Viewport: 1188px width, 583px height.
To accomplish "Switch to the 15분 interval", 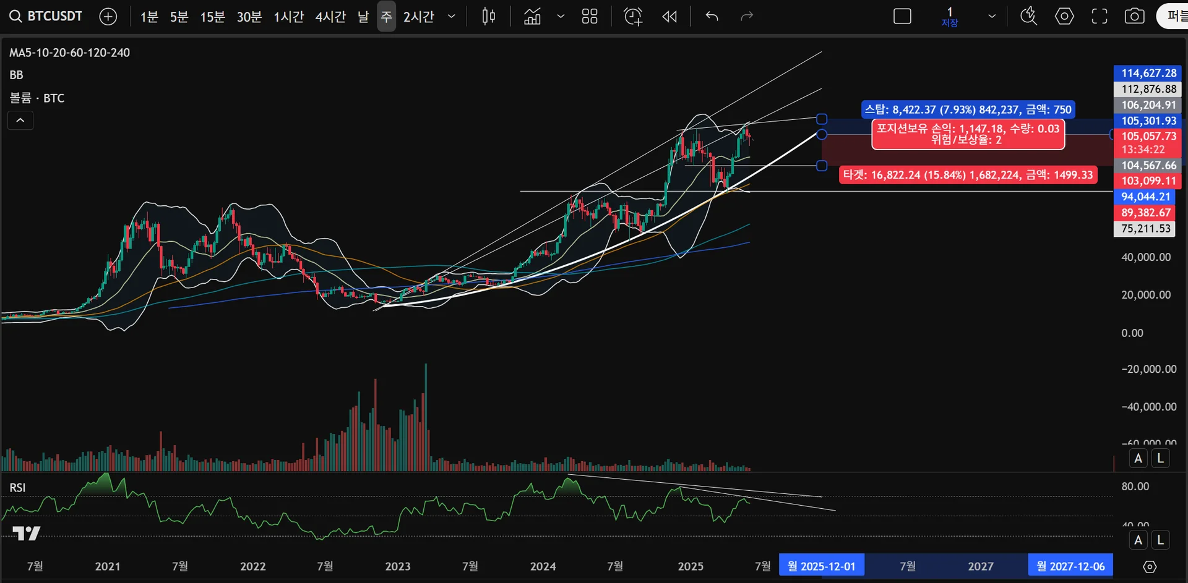I will pos(213,17).
